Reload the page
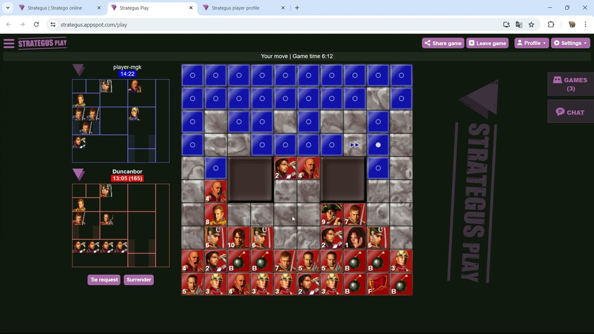Image resolution: width=594 pixels, height=334 pixels. [36, 25]
